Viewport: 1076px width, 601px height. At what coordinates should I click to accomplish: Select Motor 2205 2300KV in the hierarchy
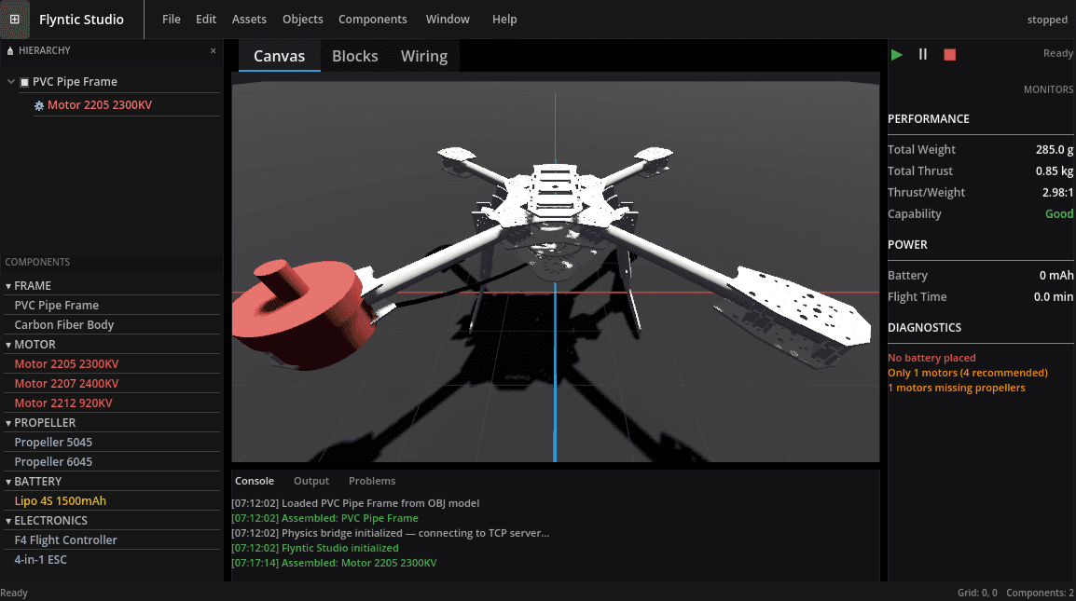(x=100, y=105)
